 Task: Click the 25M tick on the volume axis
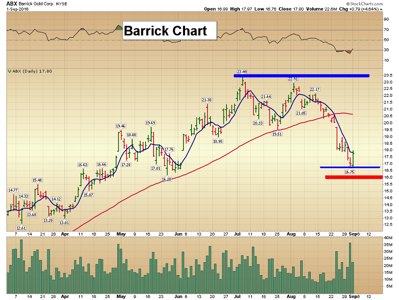(x=389, y=259)
